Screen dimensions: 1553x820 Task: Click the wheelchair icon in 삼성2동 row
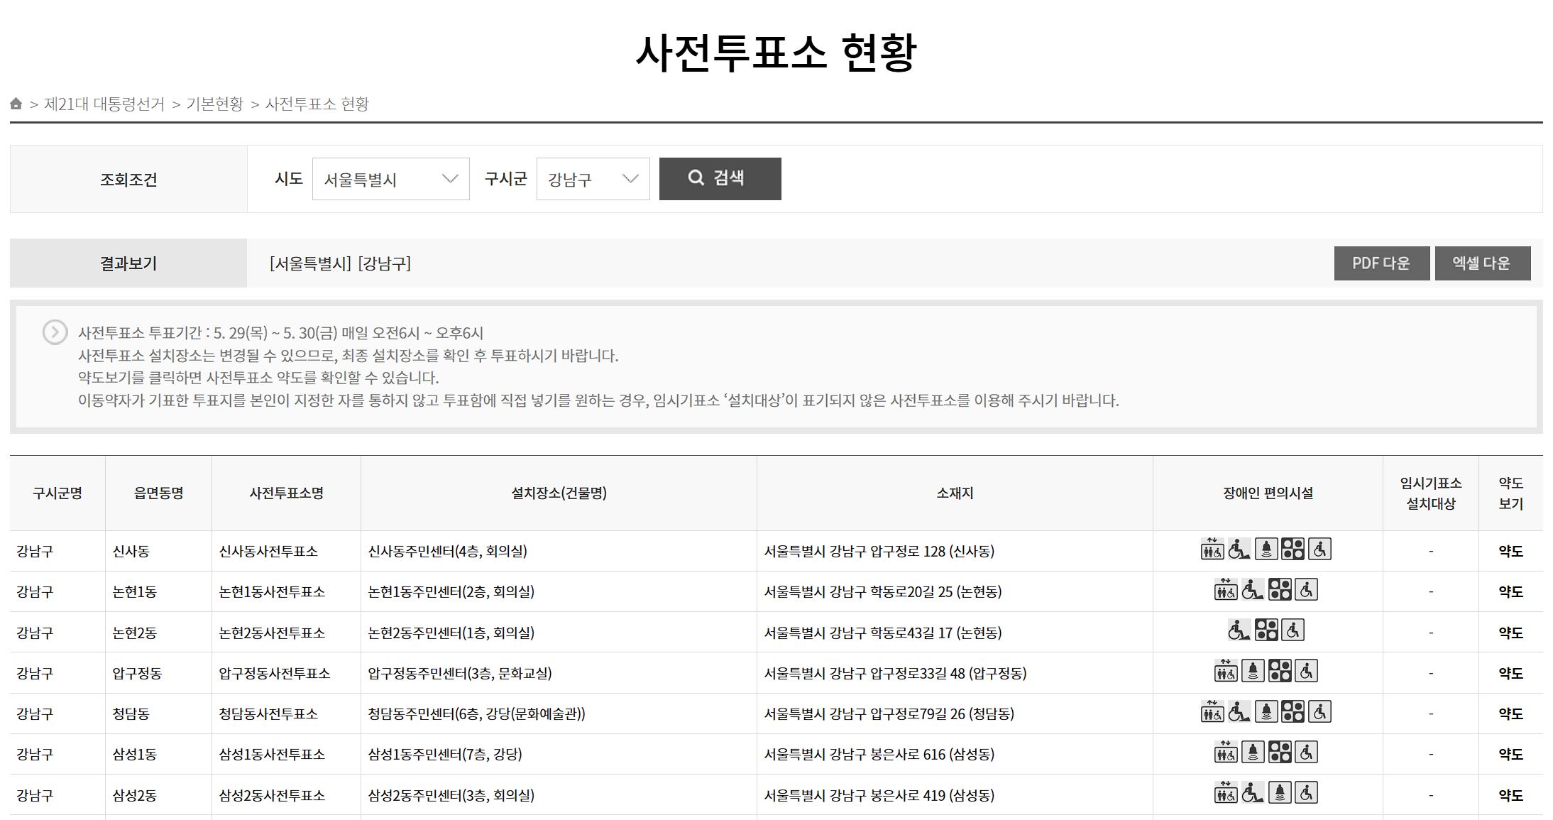tap(1306, 793)
